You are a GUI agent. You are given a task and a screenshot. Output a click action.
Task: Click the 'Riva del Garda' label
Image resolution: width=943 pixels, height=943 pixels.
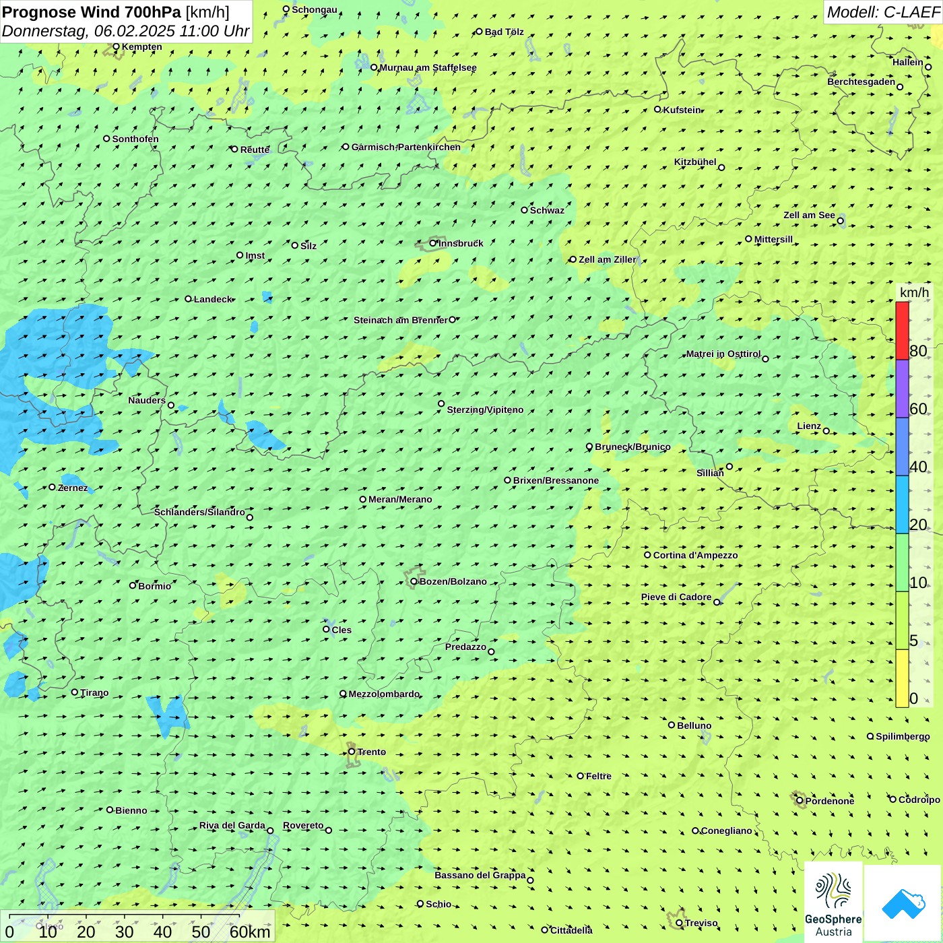(x=232, y=825)
